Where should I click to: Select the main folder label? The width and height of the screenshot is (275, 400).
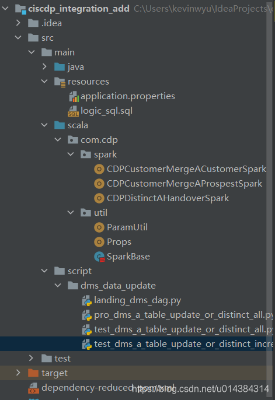point(64,52)
